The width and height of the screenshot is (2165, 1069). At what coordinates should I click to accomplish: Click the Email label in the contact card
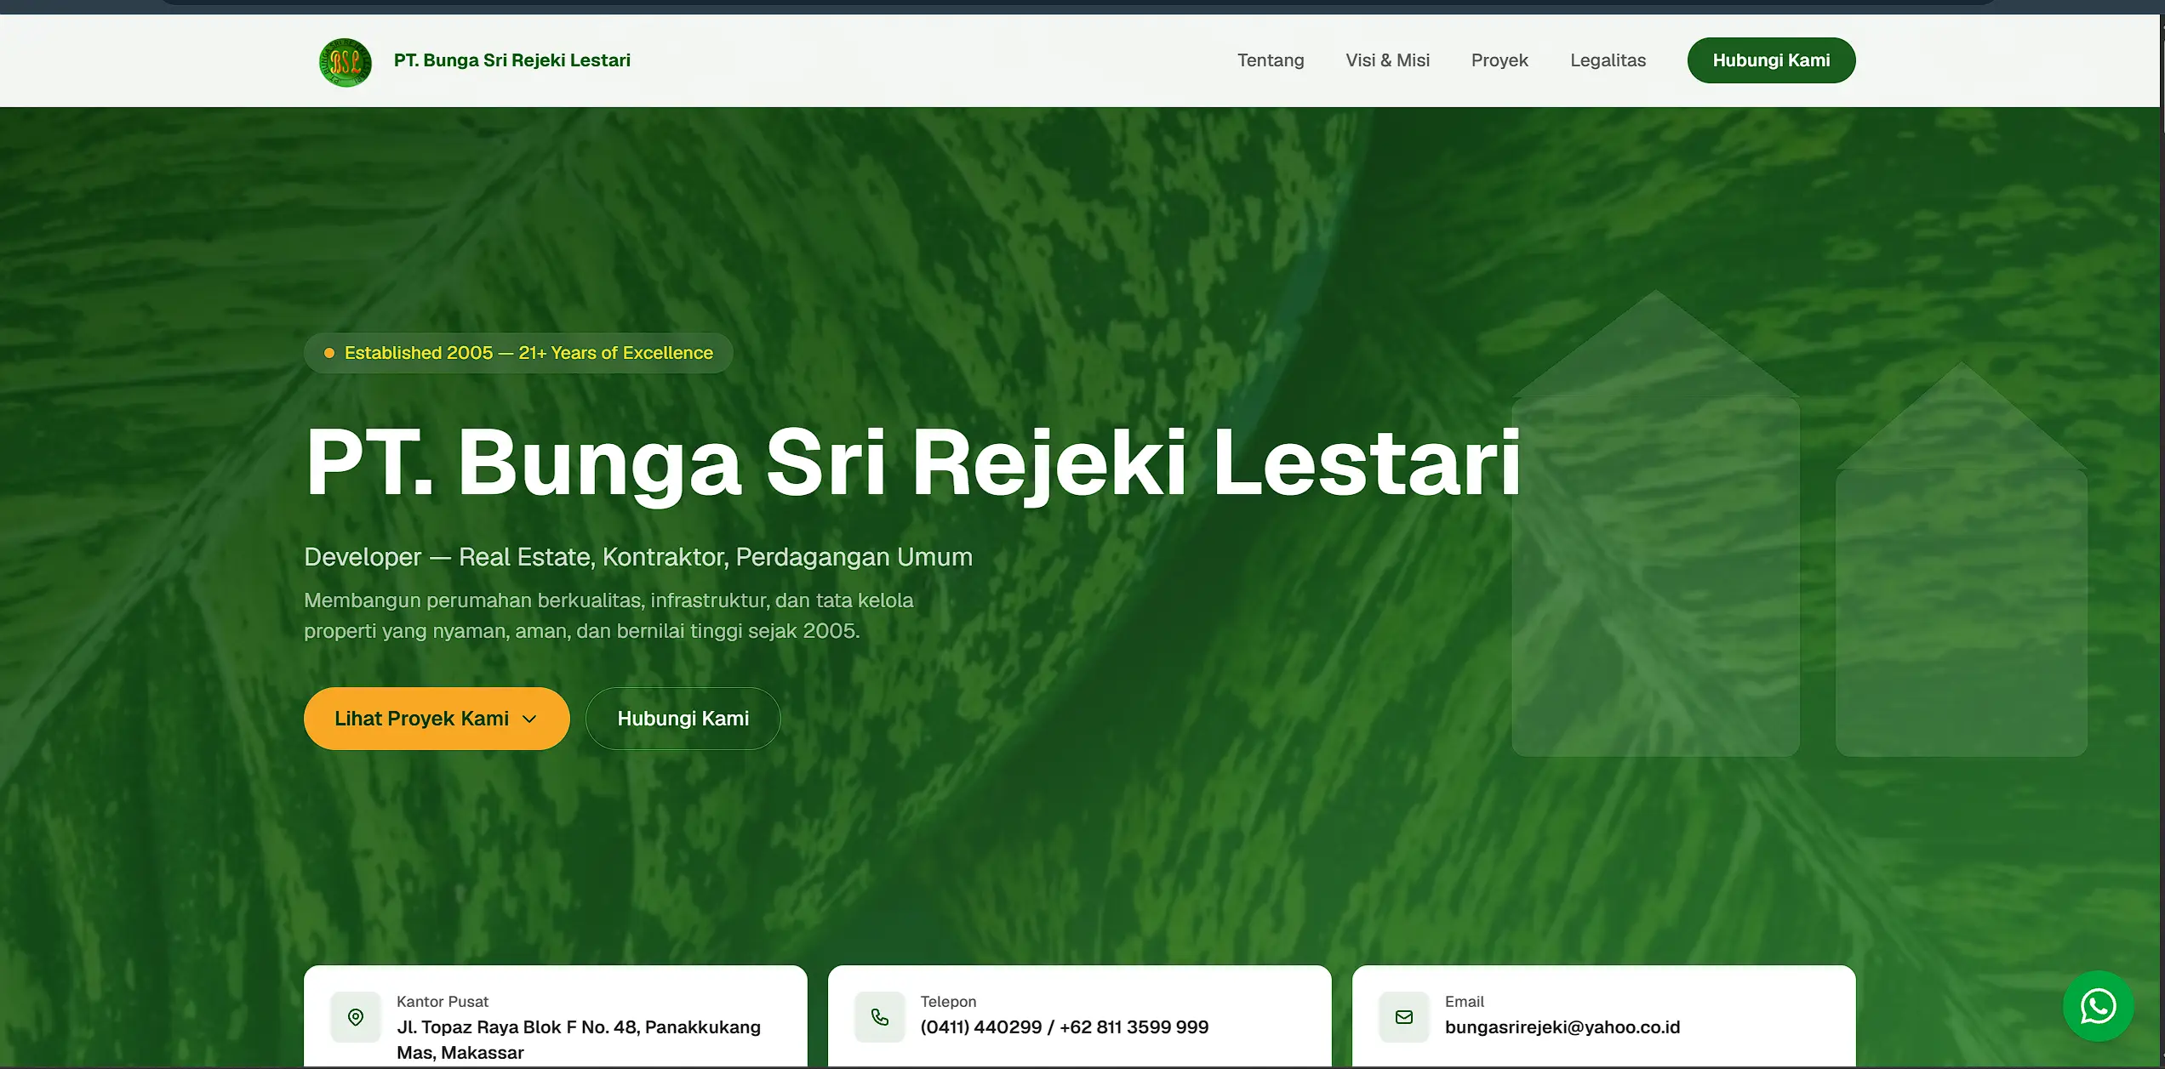tap(1464, 1002)
